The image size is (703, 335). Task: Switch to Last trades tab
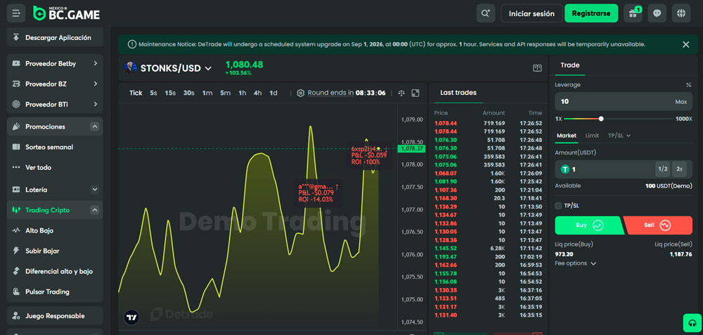coord(458,93)
